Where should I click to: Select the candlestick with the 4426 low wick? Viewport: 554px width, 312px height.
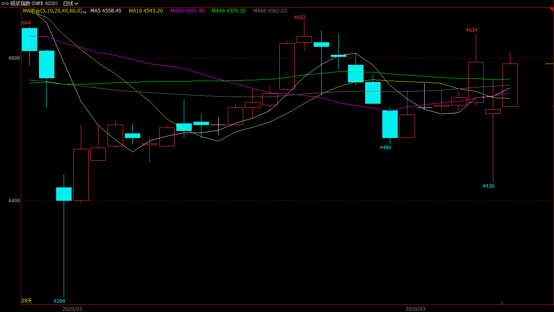pos(493,111)
